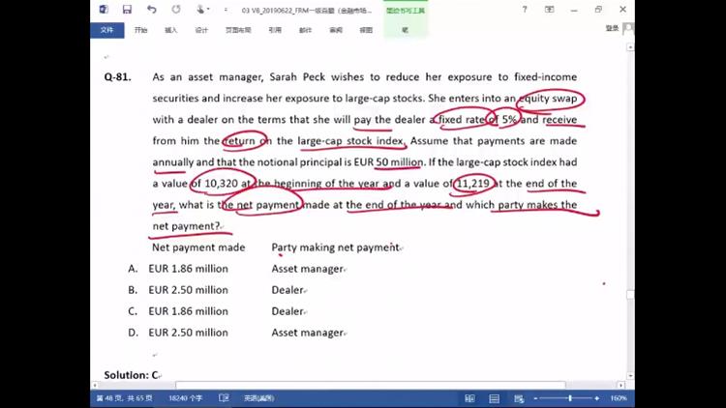Click the Save icon in quick access toolbar
Image resolution: width=726 pixels, height=408 pixels.
click(128, 10)
